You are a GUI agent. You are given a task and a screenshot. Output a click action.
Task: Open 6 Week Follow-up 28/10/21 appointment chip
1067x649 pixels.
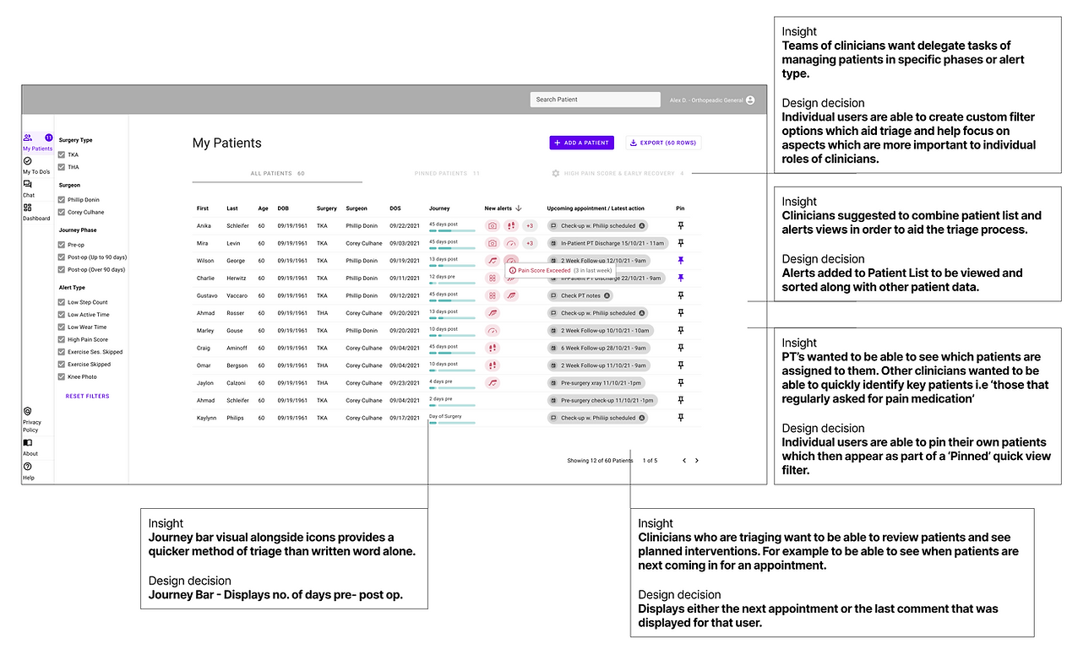599,348
